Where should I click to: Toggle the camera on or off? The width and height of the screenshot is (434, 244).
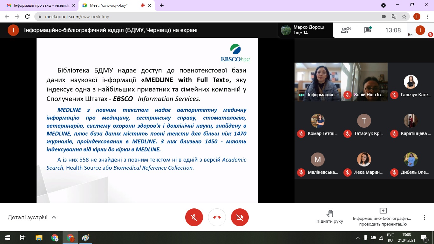[240, 217]
